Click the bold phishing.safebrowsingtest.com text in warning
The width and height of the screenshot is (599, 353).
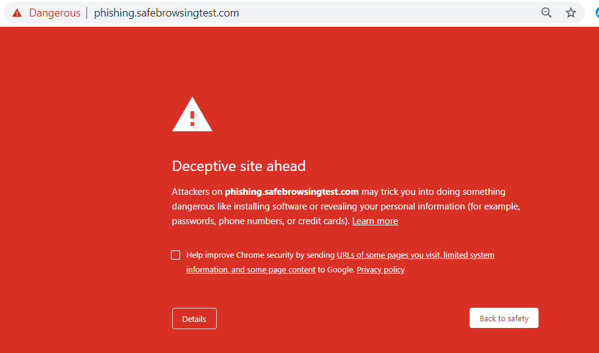292,192
